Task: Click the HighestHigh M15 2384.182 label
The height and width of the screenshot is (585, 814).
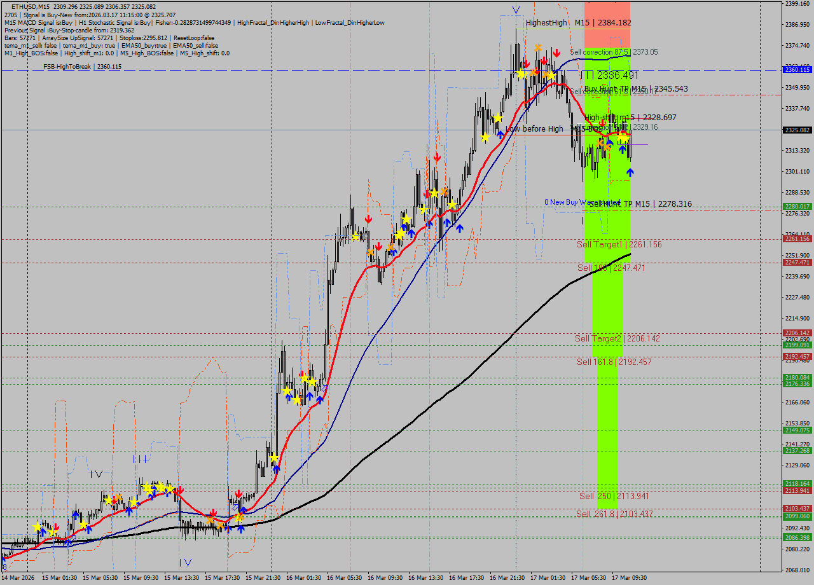Action: (578, 23)
